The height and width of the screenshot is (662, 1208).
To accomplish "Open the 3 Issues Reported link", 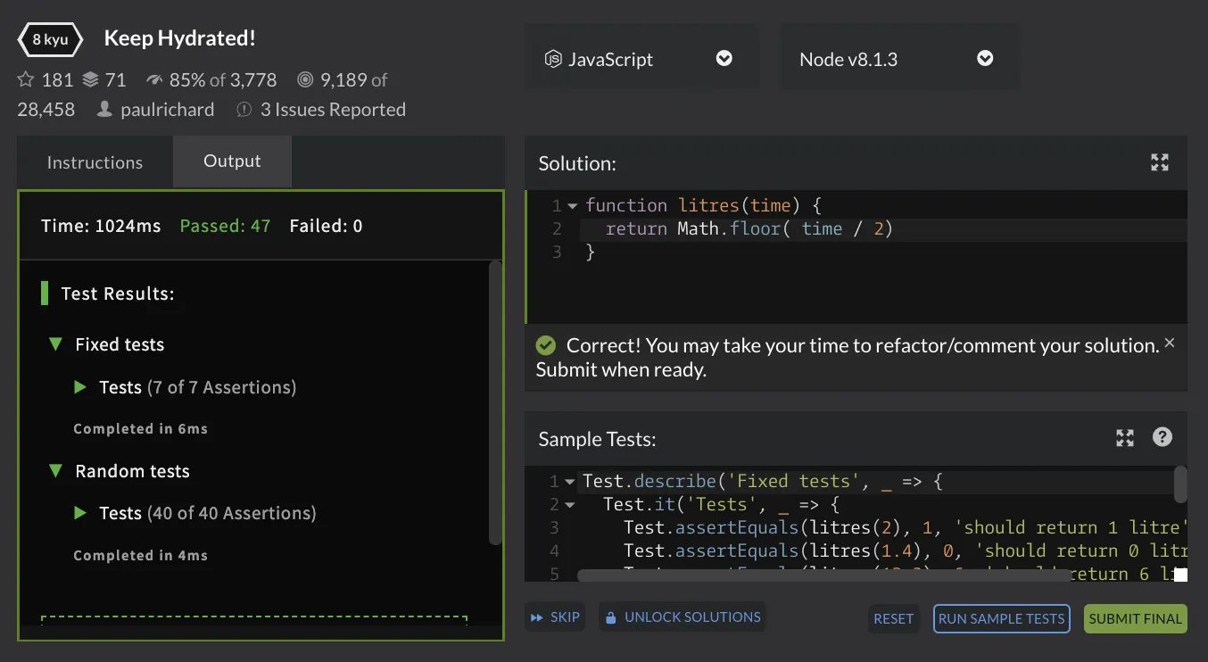I will click(x=333, y=110).
